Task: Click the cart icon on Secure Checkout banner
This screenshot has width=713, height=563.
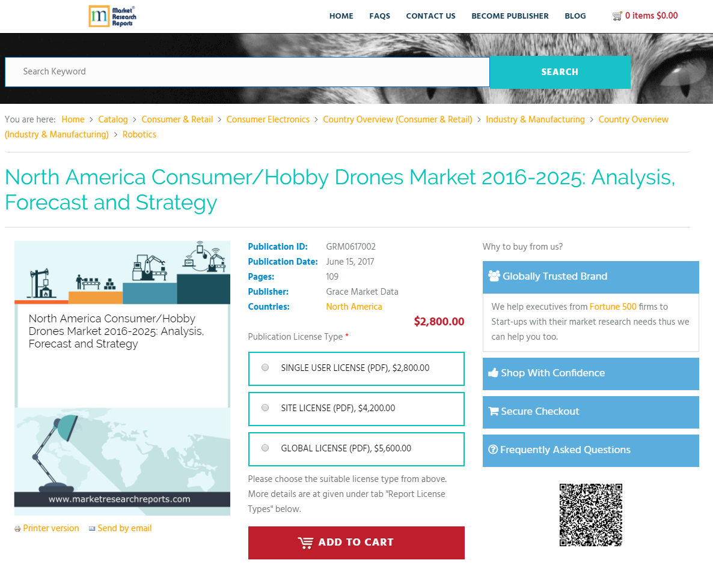Action: pyautogui.click(x=494, y=412)
